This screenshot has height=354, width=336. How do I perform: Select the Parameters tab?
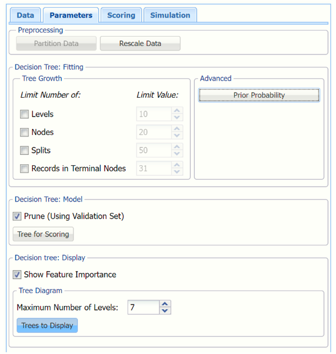[x=71, y=15]
